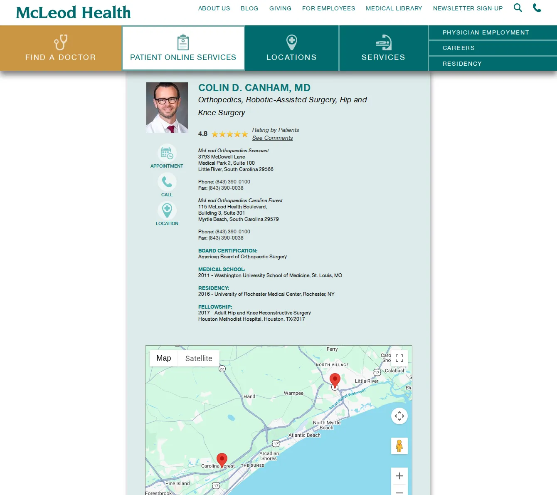
Task: Click the 4.8 rating value
Action: pyautogui.click(x=203, y=134)
